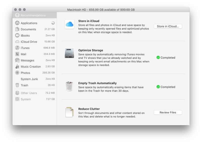Click the 2.93 GB Music Creation size

[50, 66]
